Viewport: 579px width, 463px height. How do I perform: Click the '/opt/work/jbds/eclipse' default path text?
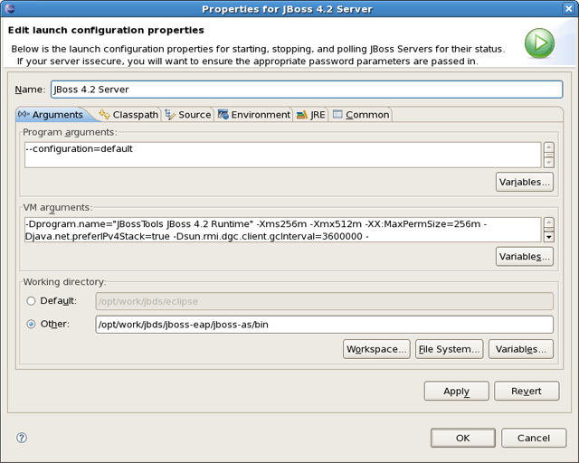click(148, 302)
